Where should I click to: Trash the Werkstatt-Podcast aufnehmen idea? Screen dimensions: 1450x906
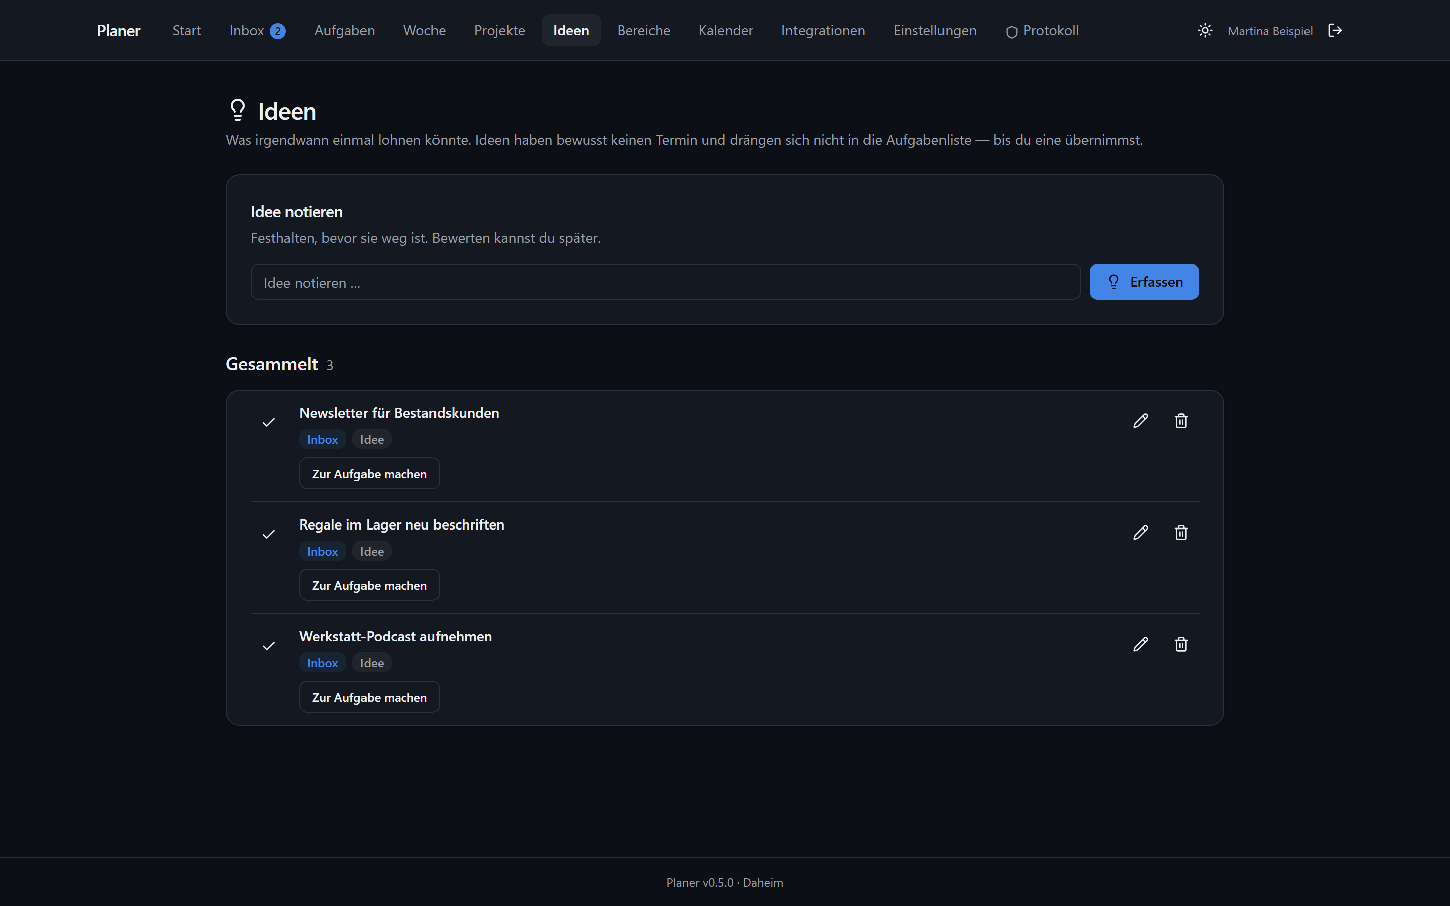click(1181, 644)
